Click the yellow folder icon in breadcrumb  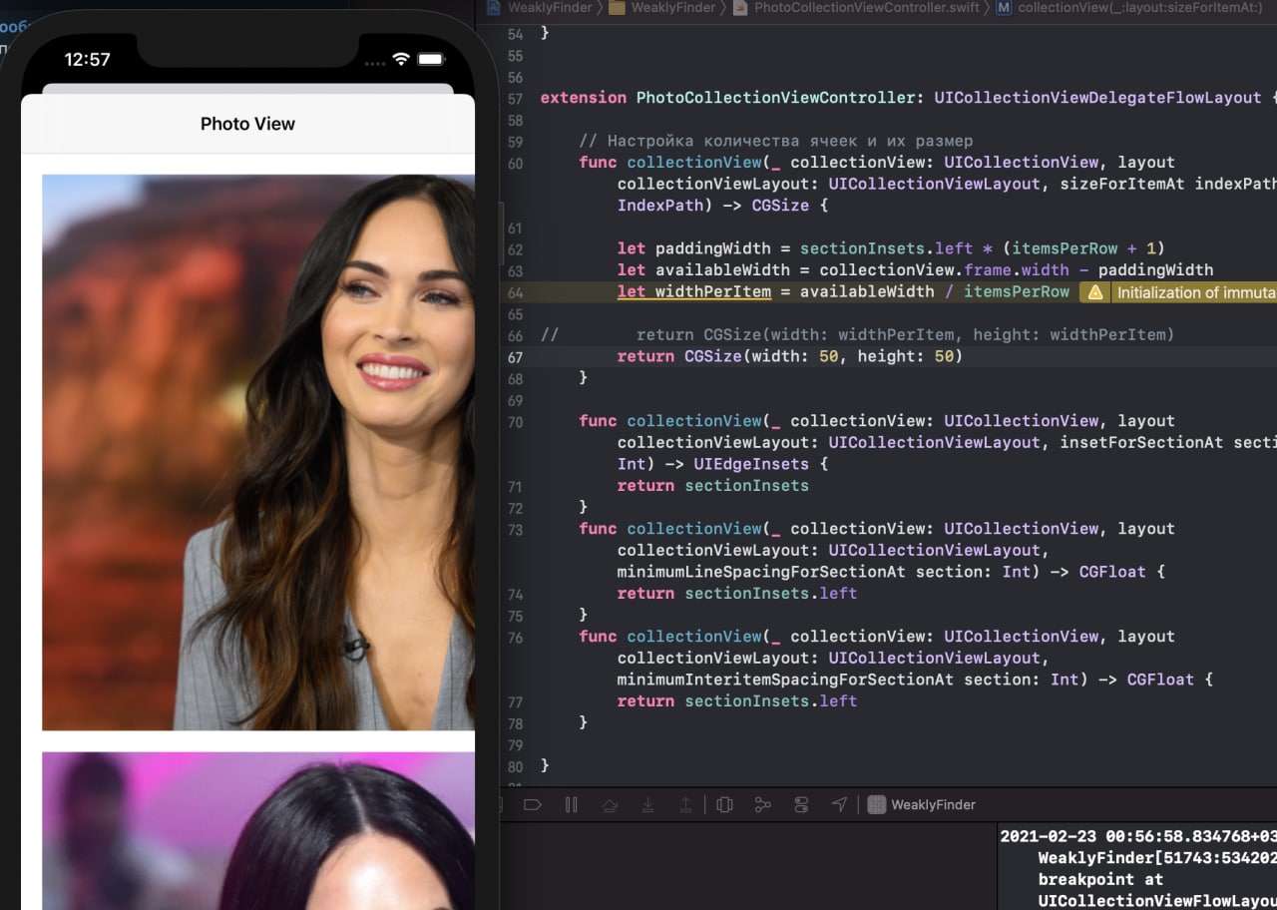coord(618,7)
